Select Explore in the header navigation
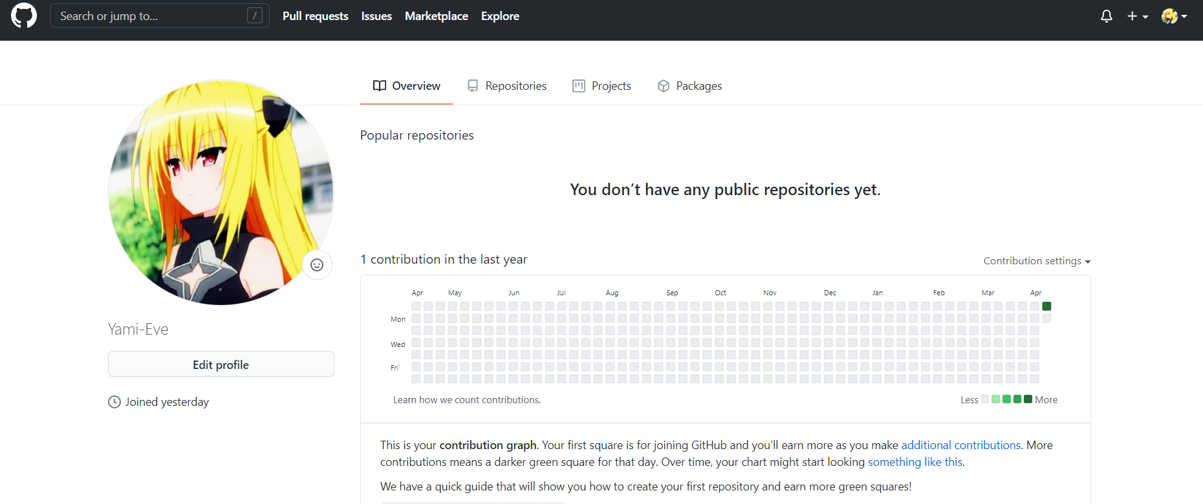Screen dimensions: 1203x504 tap(500, 16)
